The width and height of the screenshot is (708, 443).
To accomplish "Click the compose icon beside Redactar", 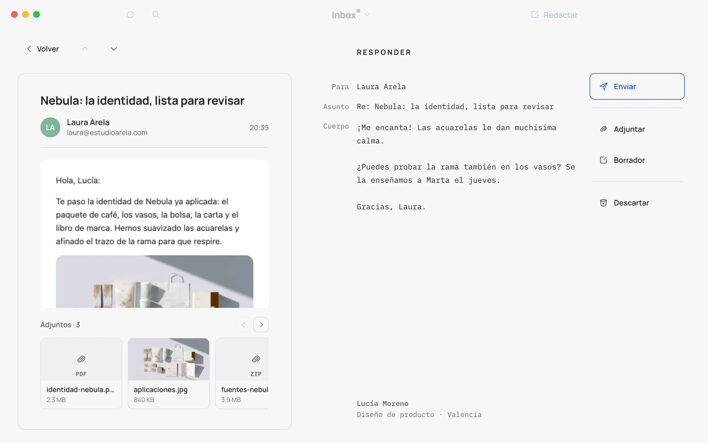I will (535, 14).
